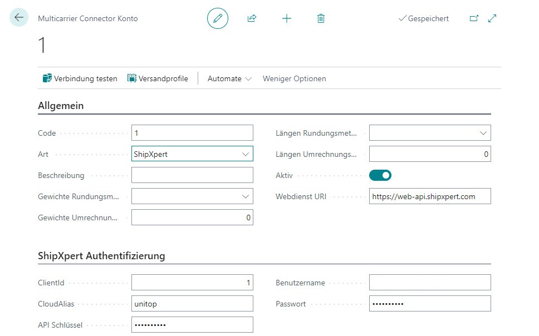This screenshot has height=336, width=539.
Task: Click Weniger Optionen
Action: point(294,78)
